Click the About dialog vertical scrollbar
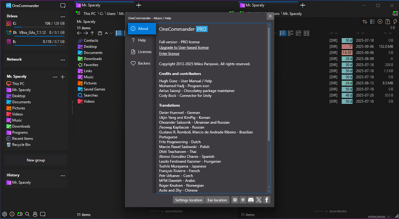The height and width of the screenshot is (219, 399). [x=269, y=84]
